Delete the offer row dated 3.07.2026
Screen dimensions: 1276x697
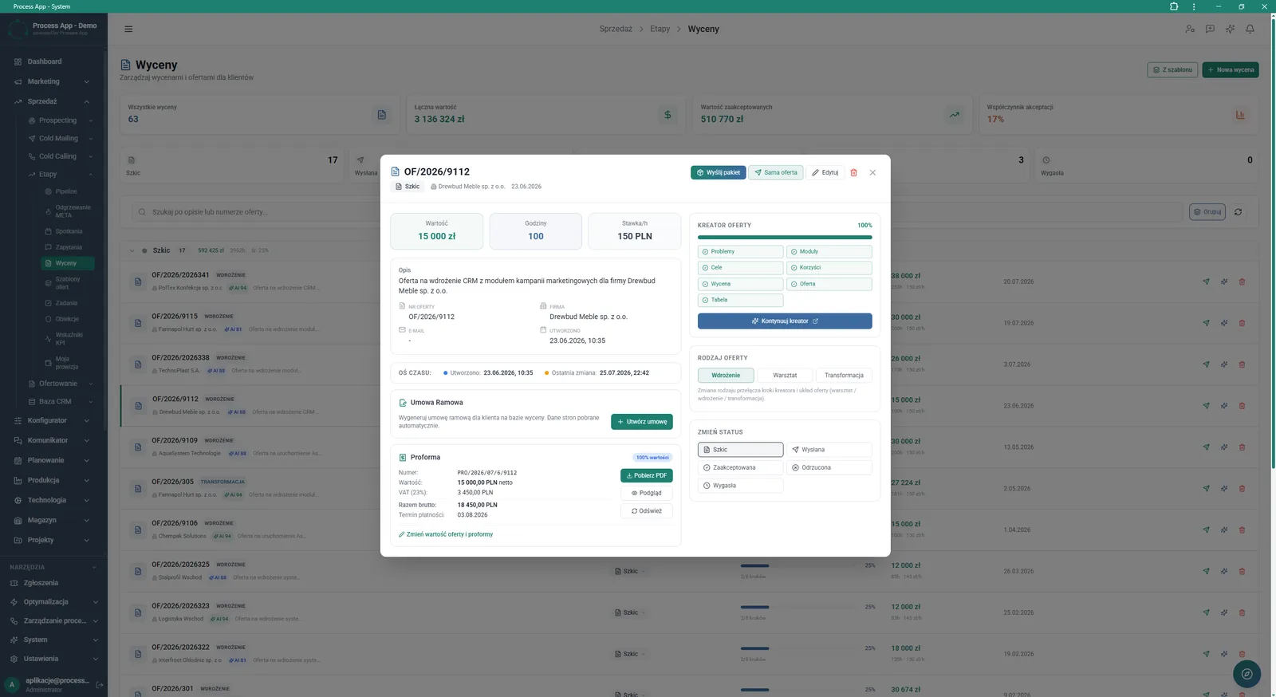click(x=1242, y=364)
